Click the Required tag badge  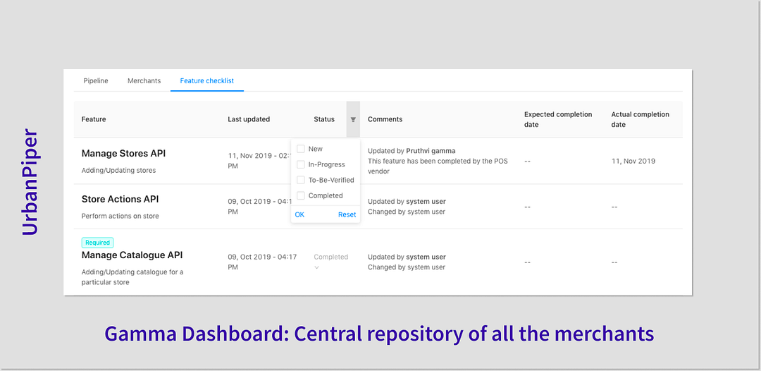click(97, 243)
